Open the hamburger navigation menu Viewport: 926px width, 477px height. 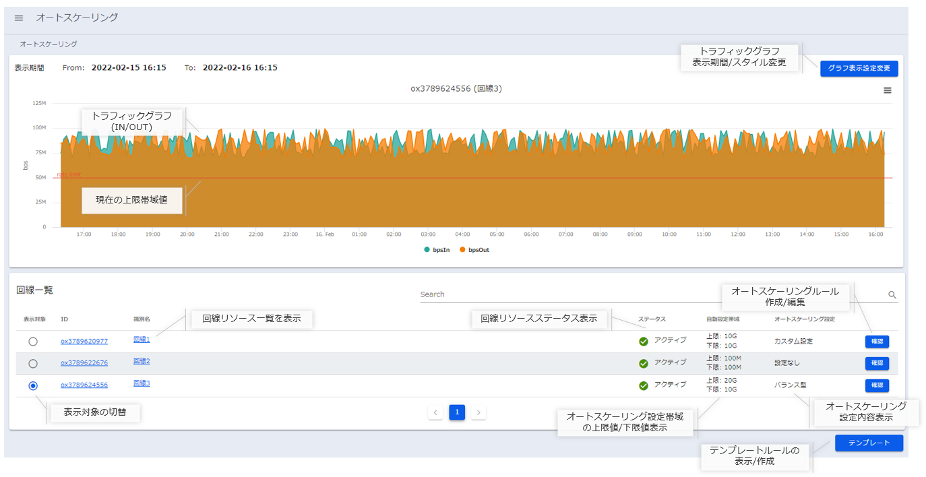(x=19, y=18)
